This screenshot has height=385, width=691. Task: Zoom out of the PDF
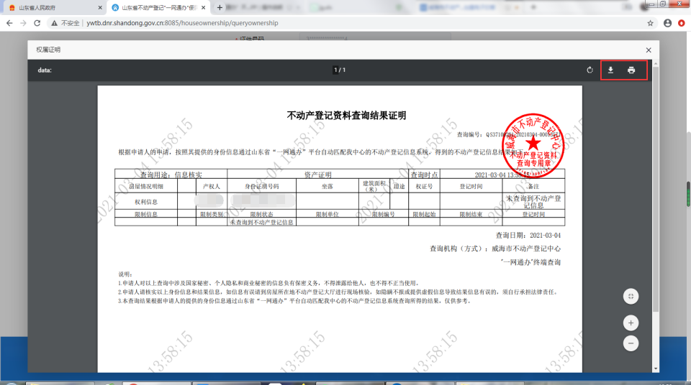tap(631, 343)
